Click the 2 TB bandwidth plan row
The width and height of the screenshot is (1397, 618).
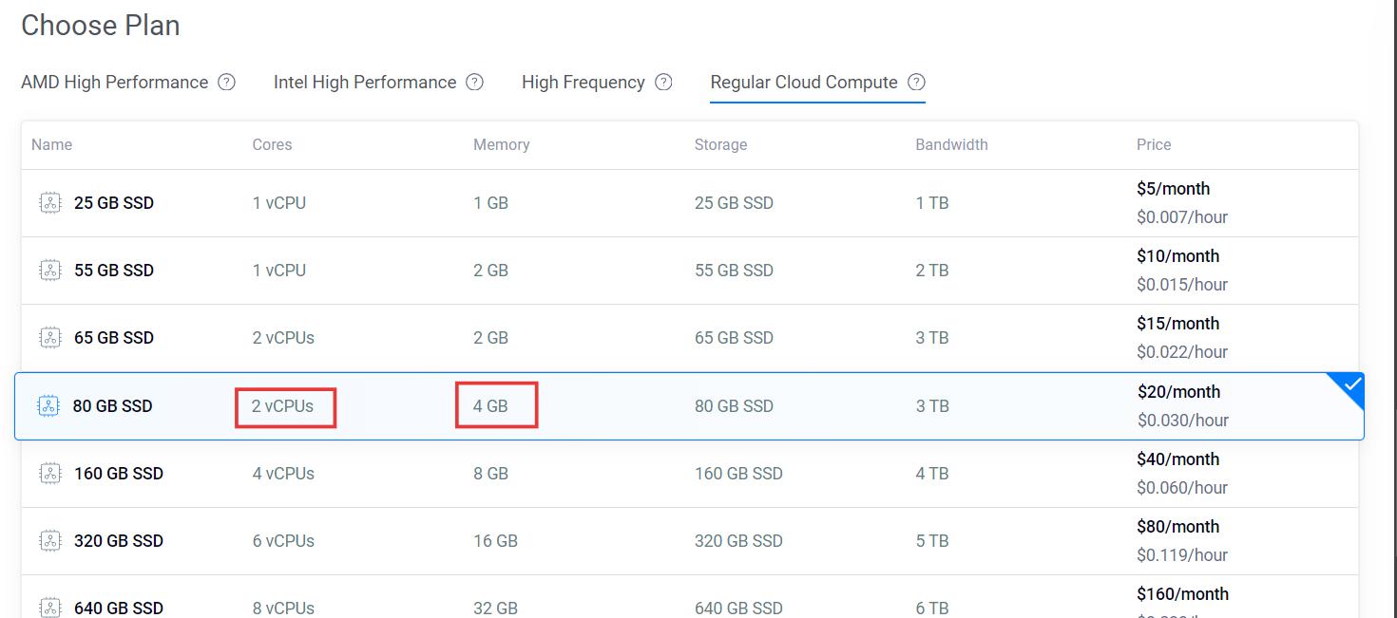tap(690, 271)
